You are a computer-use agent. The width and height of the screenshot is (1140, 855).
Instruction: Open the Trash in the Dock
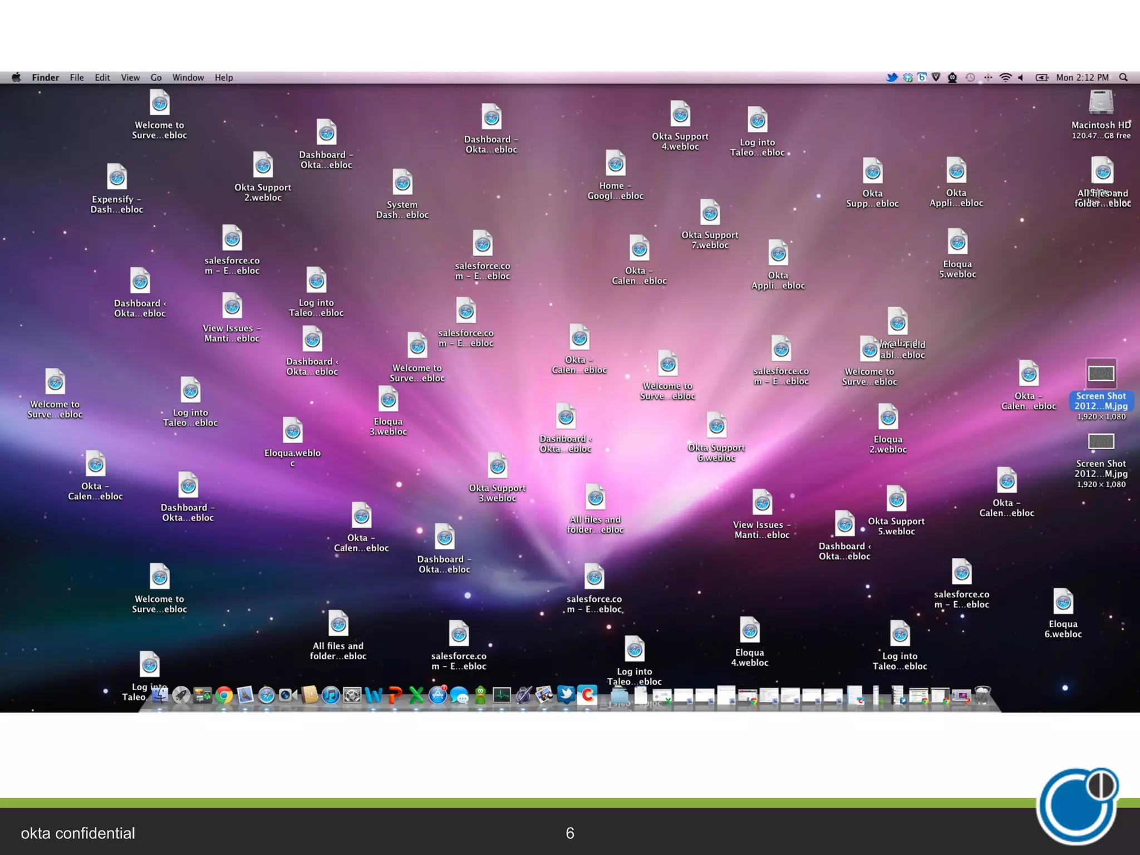pyautogui.click(x=982, y=695)
